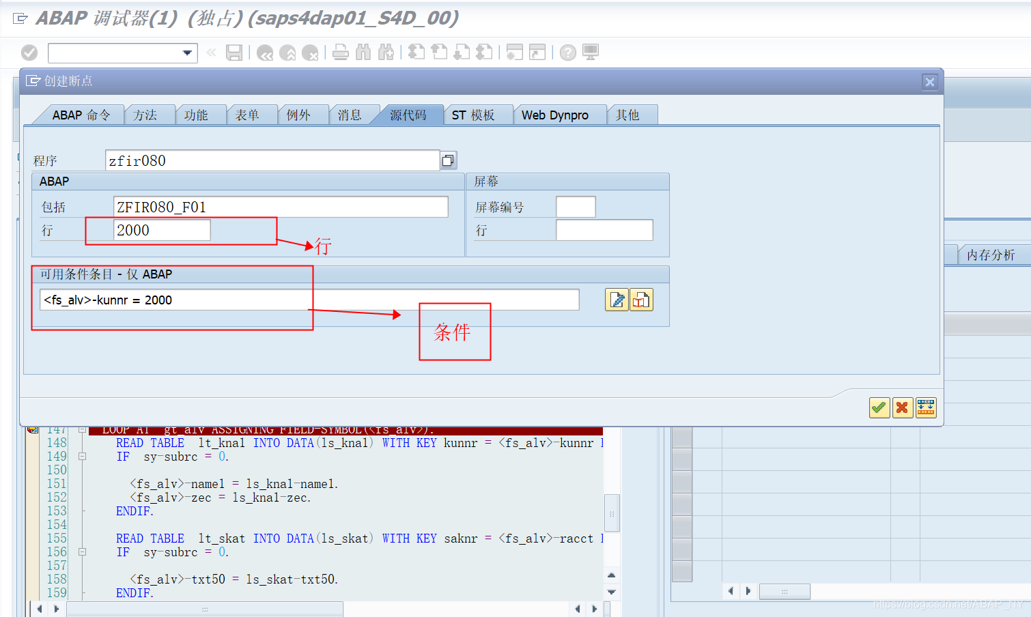Click the code editor horizontal scrollbar thumb
Viewport: 1031px width, 617px height.
point(205,609)
